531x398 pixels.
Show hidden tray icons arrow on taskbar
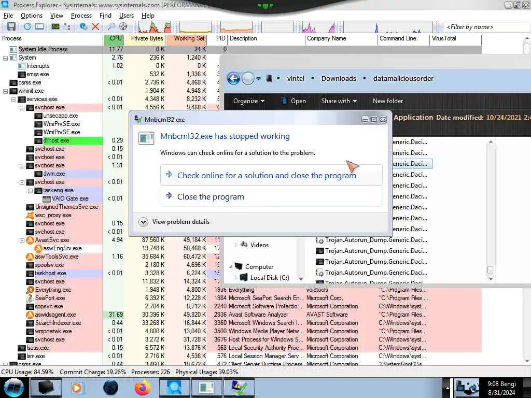click(448, 388)
